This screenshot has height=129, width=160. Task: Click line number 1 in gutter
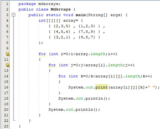tap(7, 4)
